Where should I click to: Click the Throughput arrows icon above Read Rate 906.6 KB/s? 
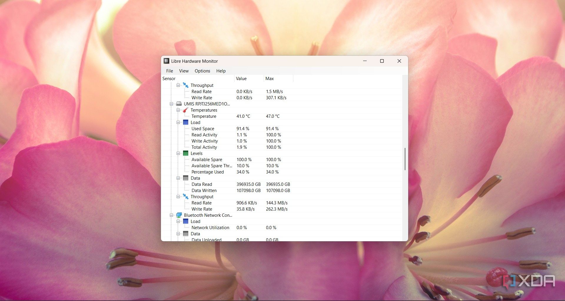coord(186,196)
